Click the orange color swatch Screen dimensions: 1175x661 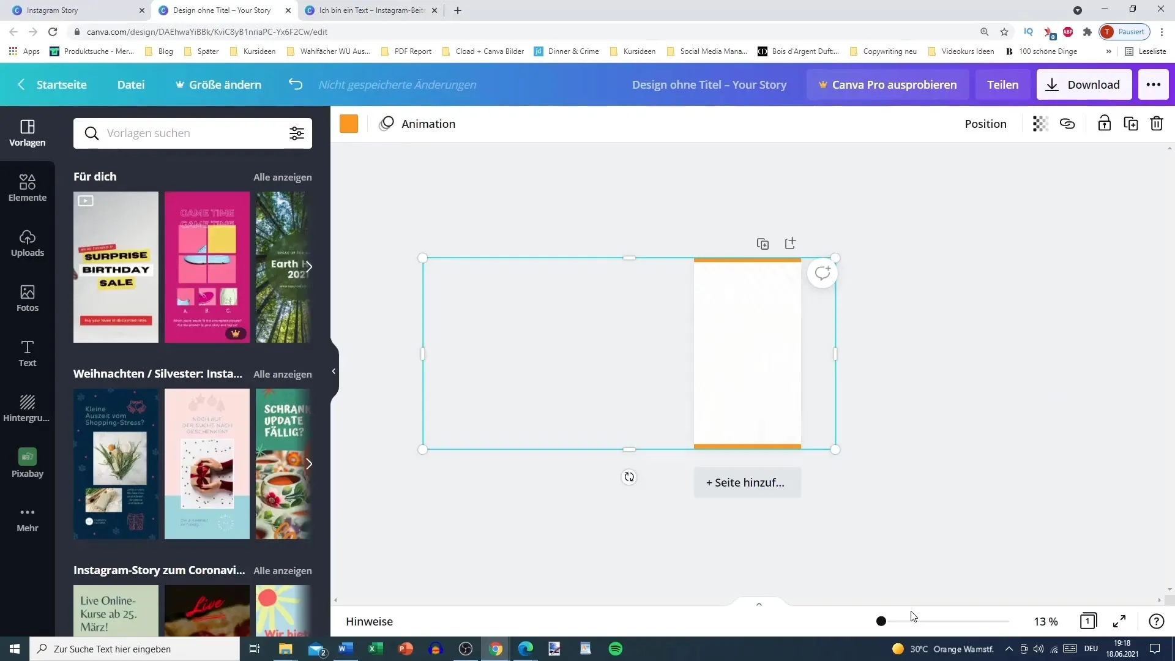pyautogui.click(x=349, y=124)
